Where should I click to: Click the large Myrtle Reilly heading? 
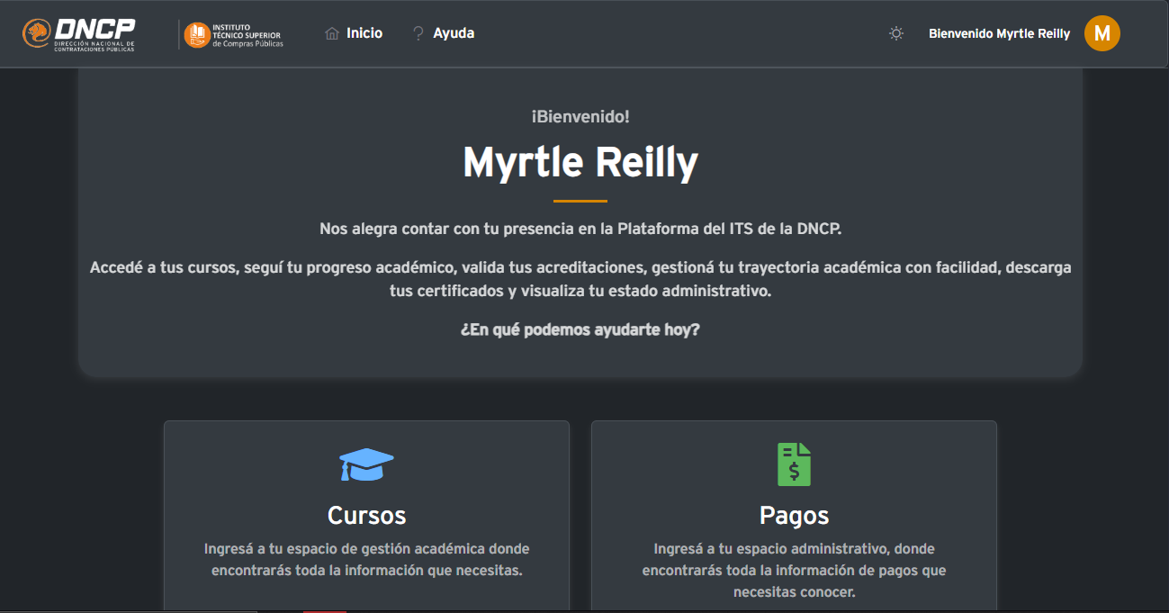tap(580, 163)
